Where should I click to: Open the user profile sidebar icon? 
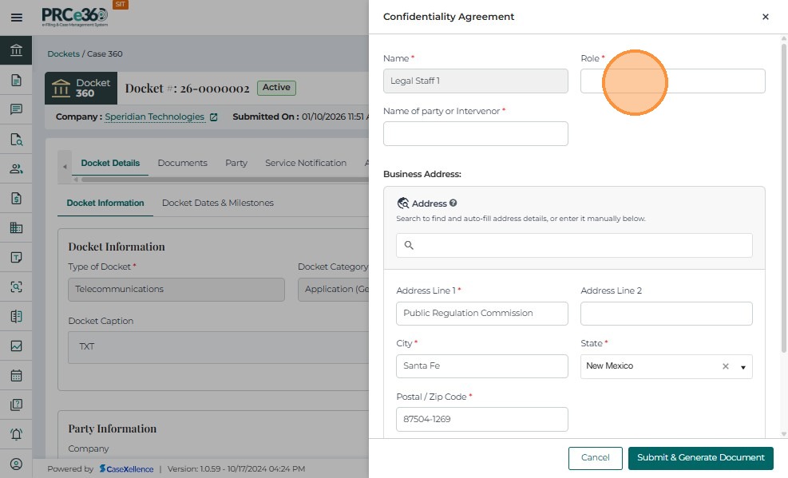click(x=16, y=464)
